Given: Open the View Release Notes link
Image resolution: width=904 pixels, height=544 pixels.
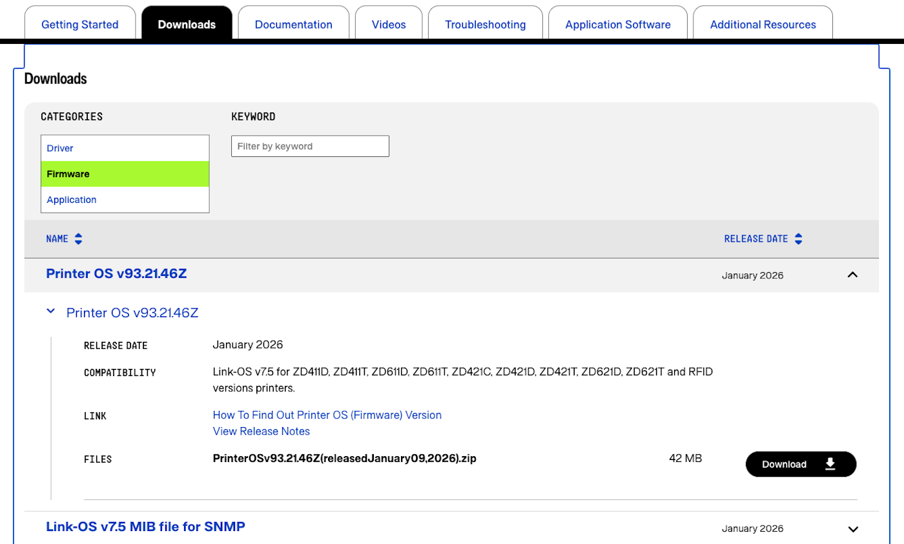Looking at the screenshot, I should pyautogui.click(x=262, y=431).
